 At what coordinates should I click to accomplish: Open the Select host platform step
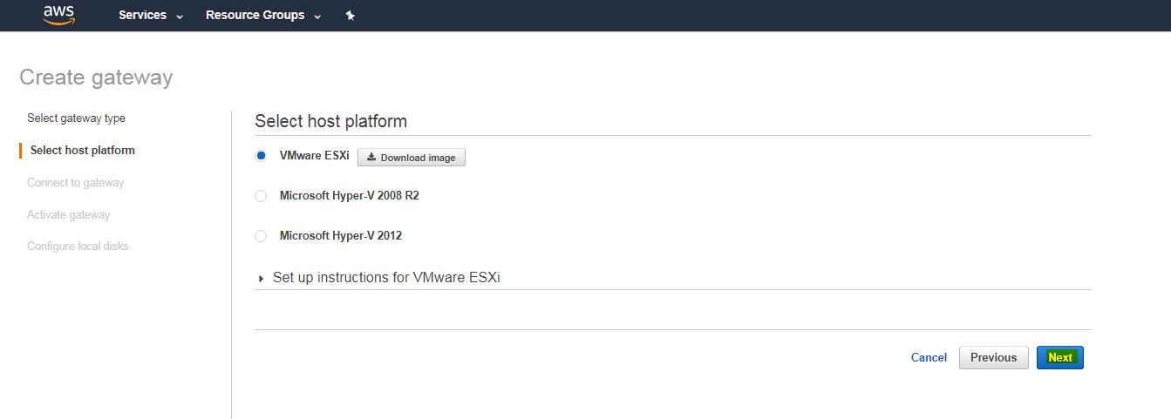[83, 151]
